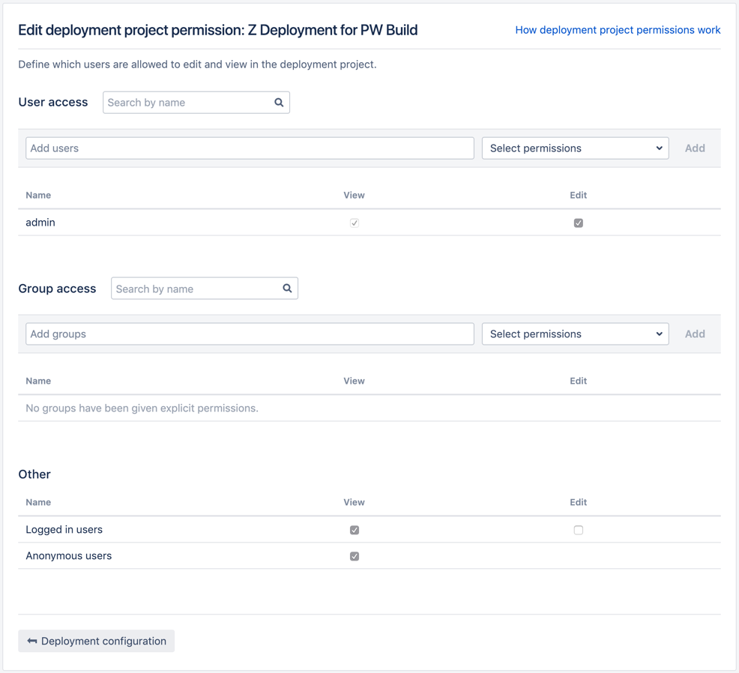
Task: Toggle admin's View permission checkbox
Action: tap(355, 223)
